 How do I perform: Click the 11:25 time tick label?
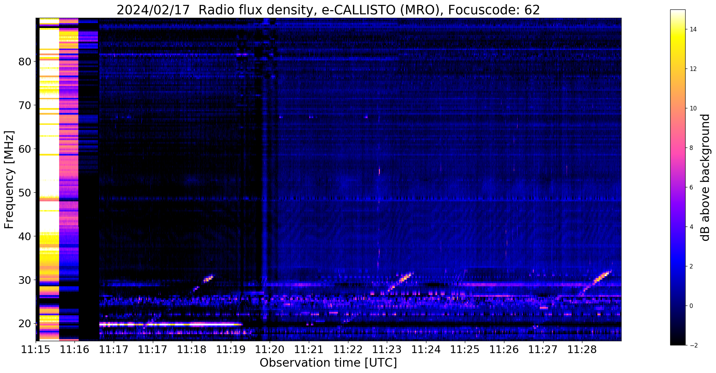point(465,350)
